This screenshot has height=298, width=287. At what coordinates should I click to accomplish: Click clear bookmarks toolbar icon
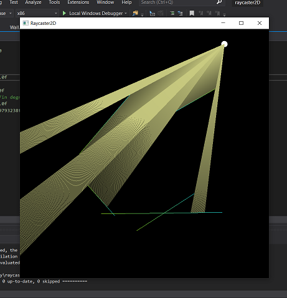point(217,13)
